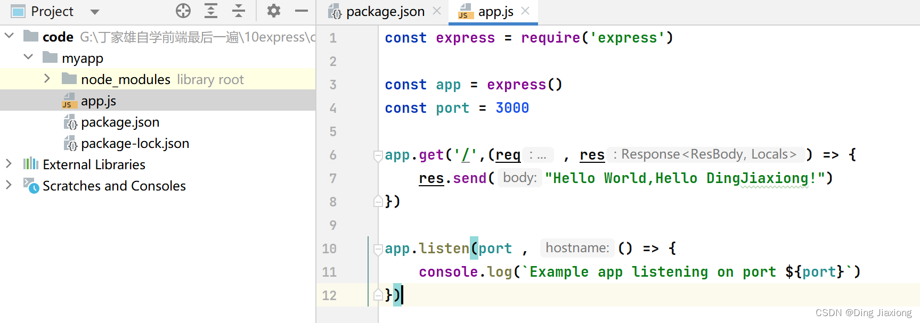Click the myapp folder icon
The width and height of the screenshot is (920, 323).
click(x=50, y=57)
